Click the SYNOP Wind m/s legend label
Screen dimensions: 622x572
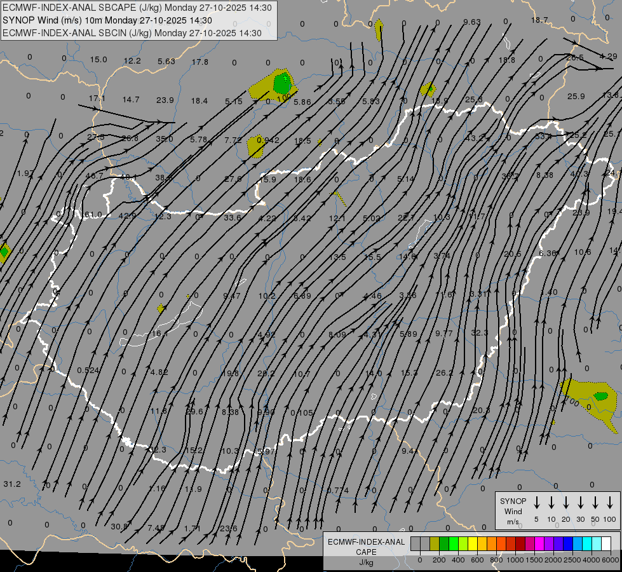[x=513, y=511]
